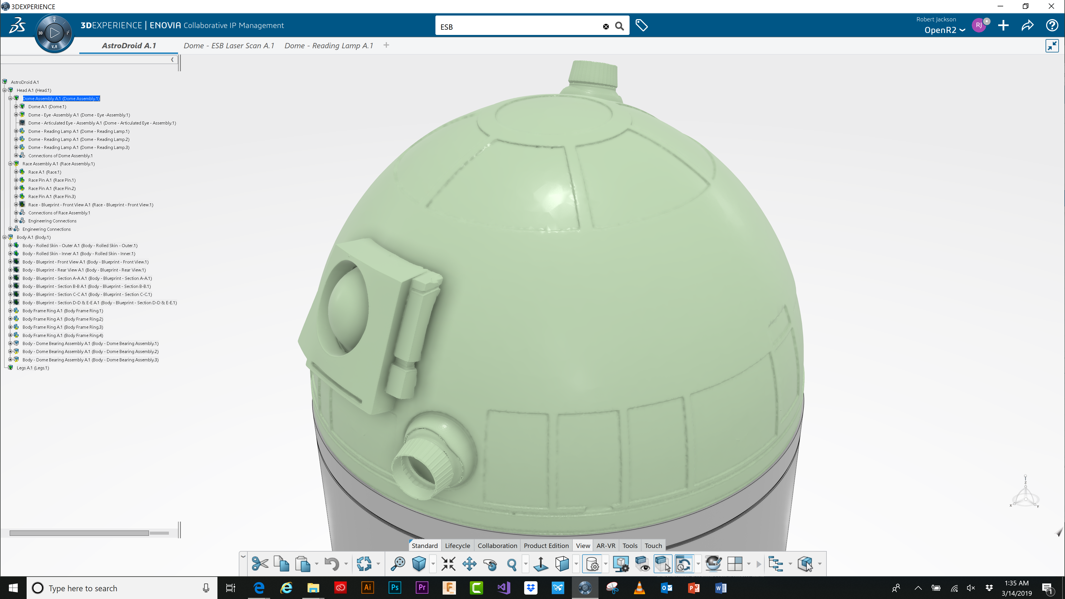Switch to Dome - Reading Lamp A.1 tab
Viewport: 1065px width, 599px height.
pyautogui.click(x=329, y=46)
